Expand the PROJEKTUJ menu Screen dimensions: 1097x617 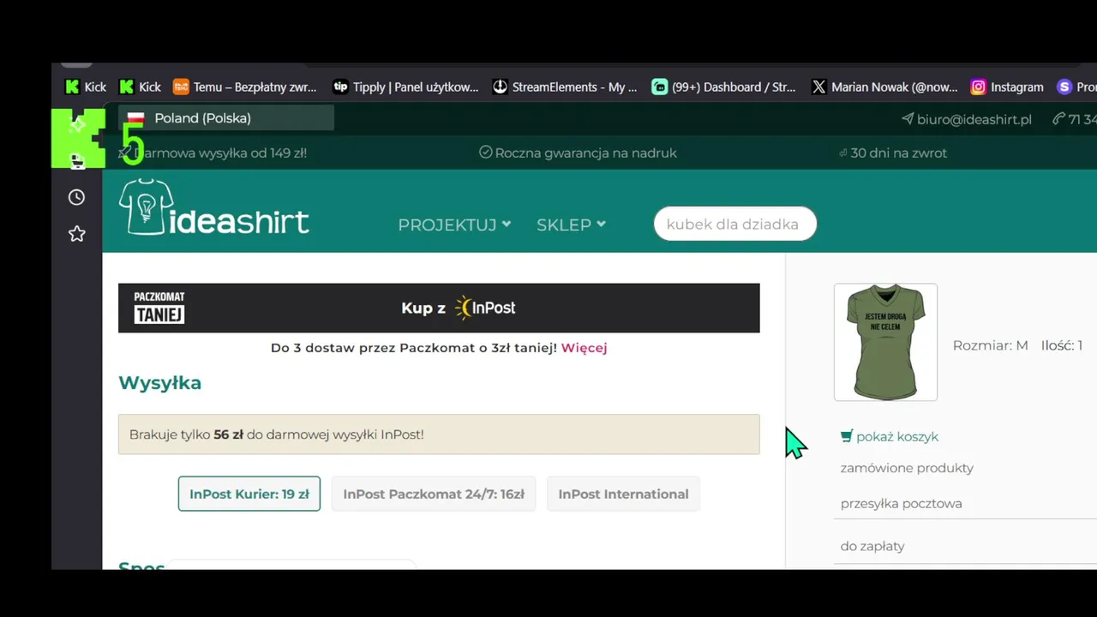point(454,225)
